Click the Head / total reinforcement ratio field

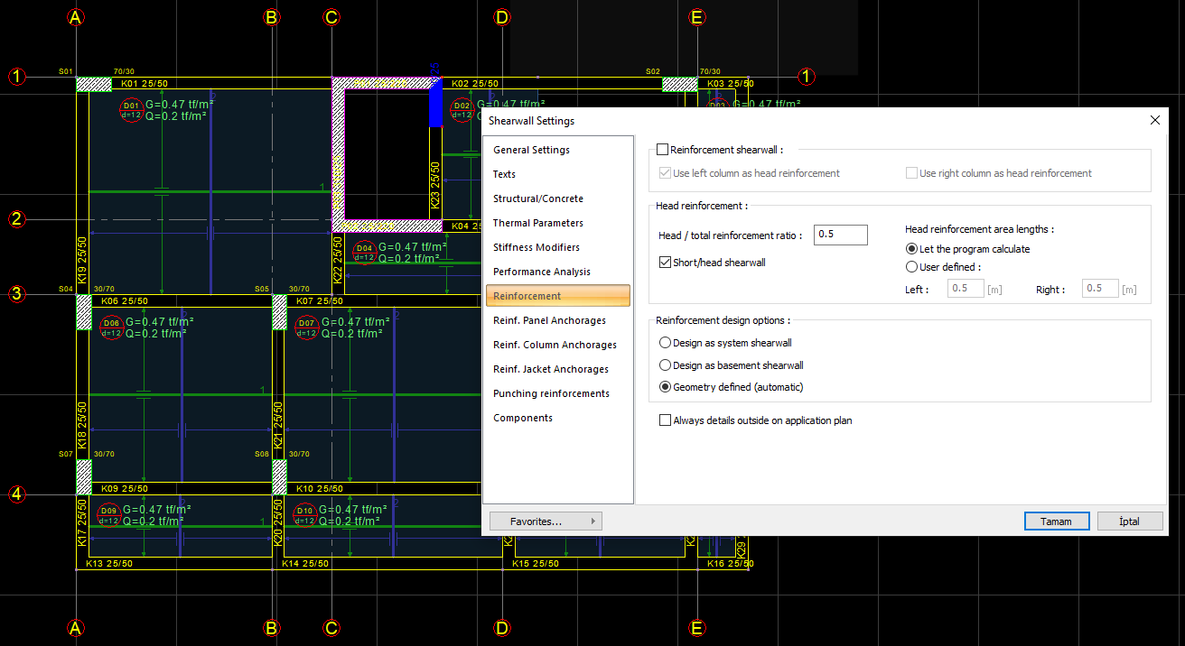(x=840, y=235)
